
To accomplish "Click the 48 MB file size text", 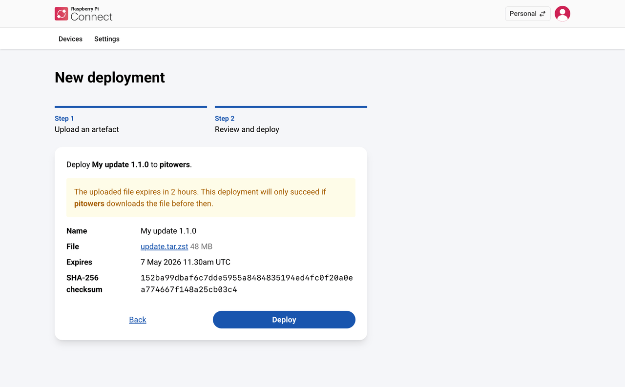I will (201, 246).
